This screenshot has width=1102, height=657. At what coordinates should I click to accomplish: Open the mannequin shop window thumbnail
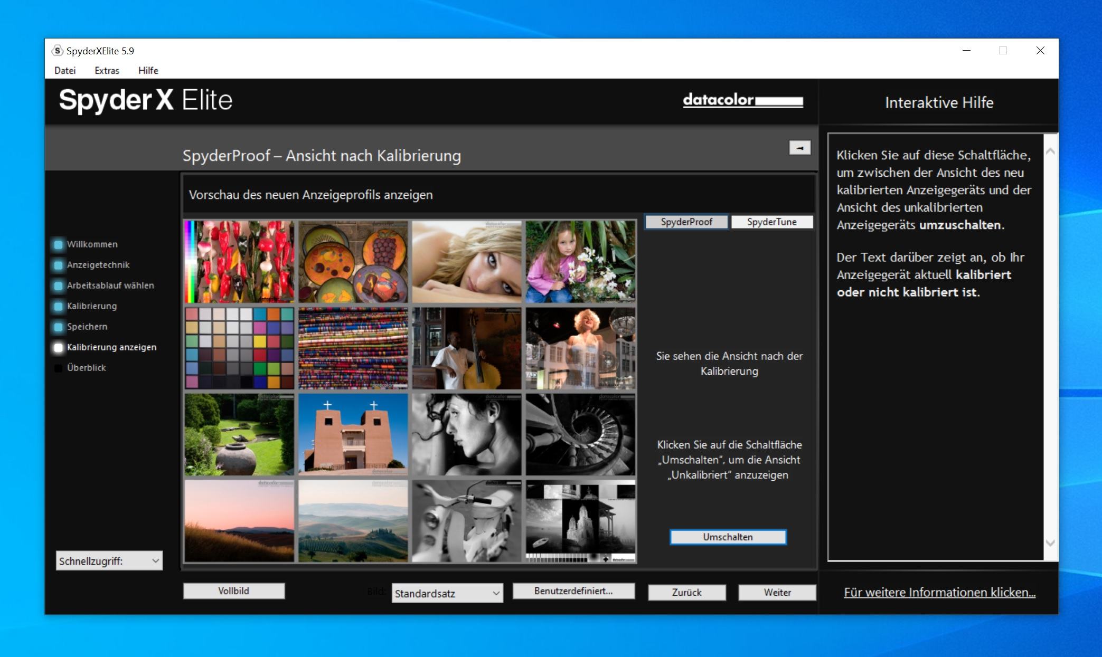580,348
